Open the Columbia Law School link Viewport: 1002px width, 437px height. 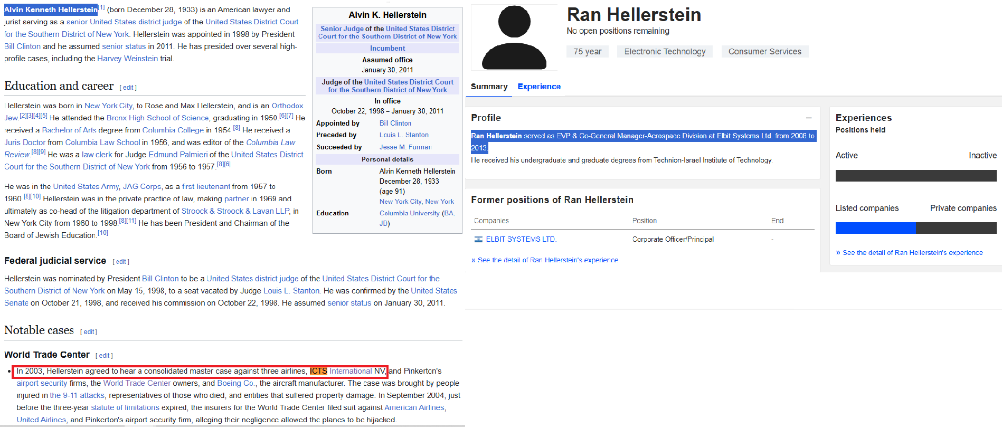[103, 142]
